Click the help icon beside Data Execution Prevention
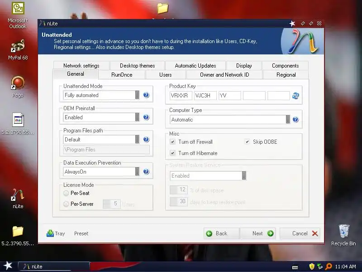The image size is (362, 272). [146, 172]
